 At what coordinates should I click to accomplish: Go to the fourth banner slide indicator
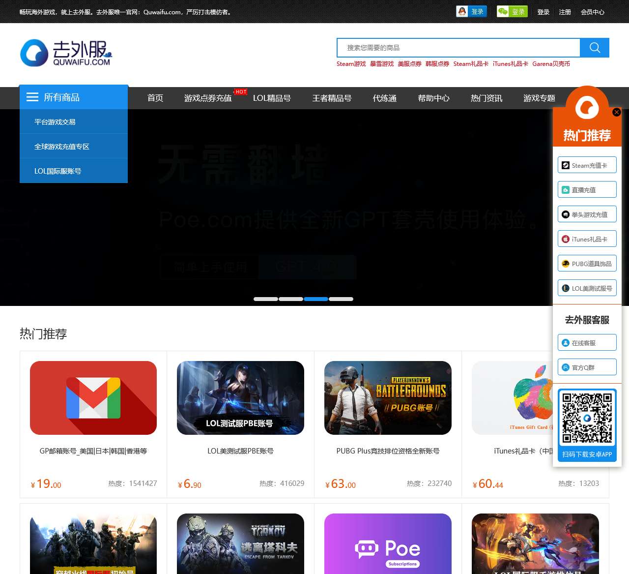(341, 299)
